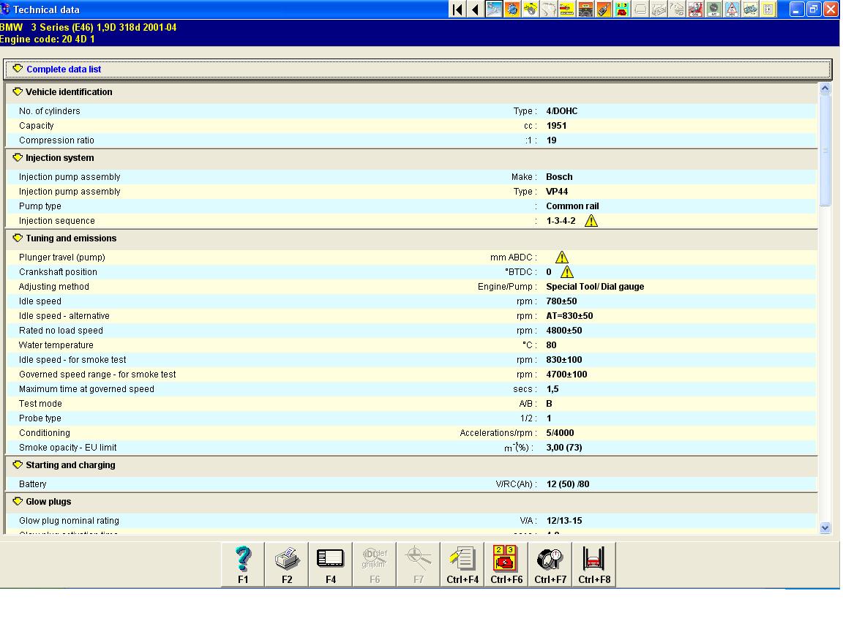843x632 pixels.
Task: Collapse the Vehicle identification section
Action: tap(18, 92)
